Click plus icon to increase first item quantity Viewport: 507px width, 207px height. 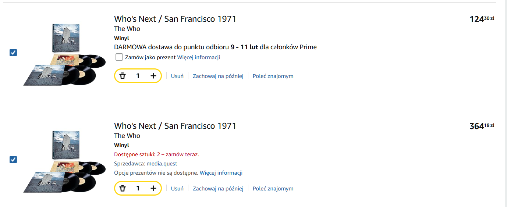click(x=153, y=76)
